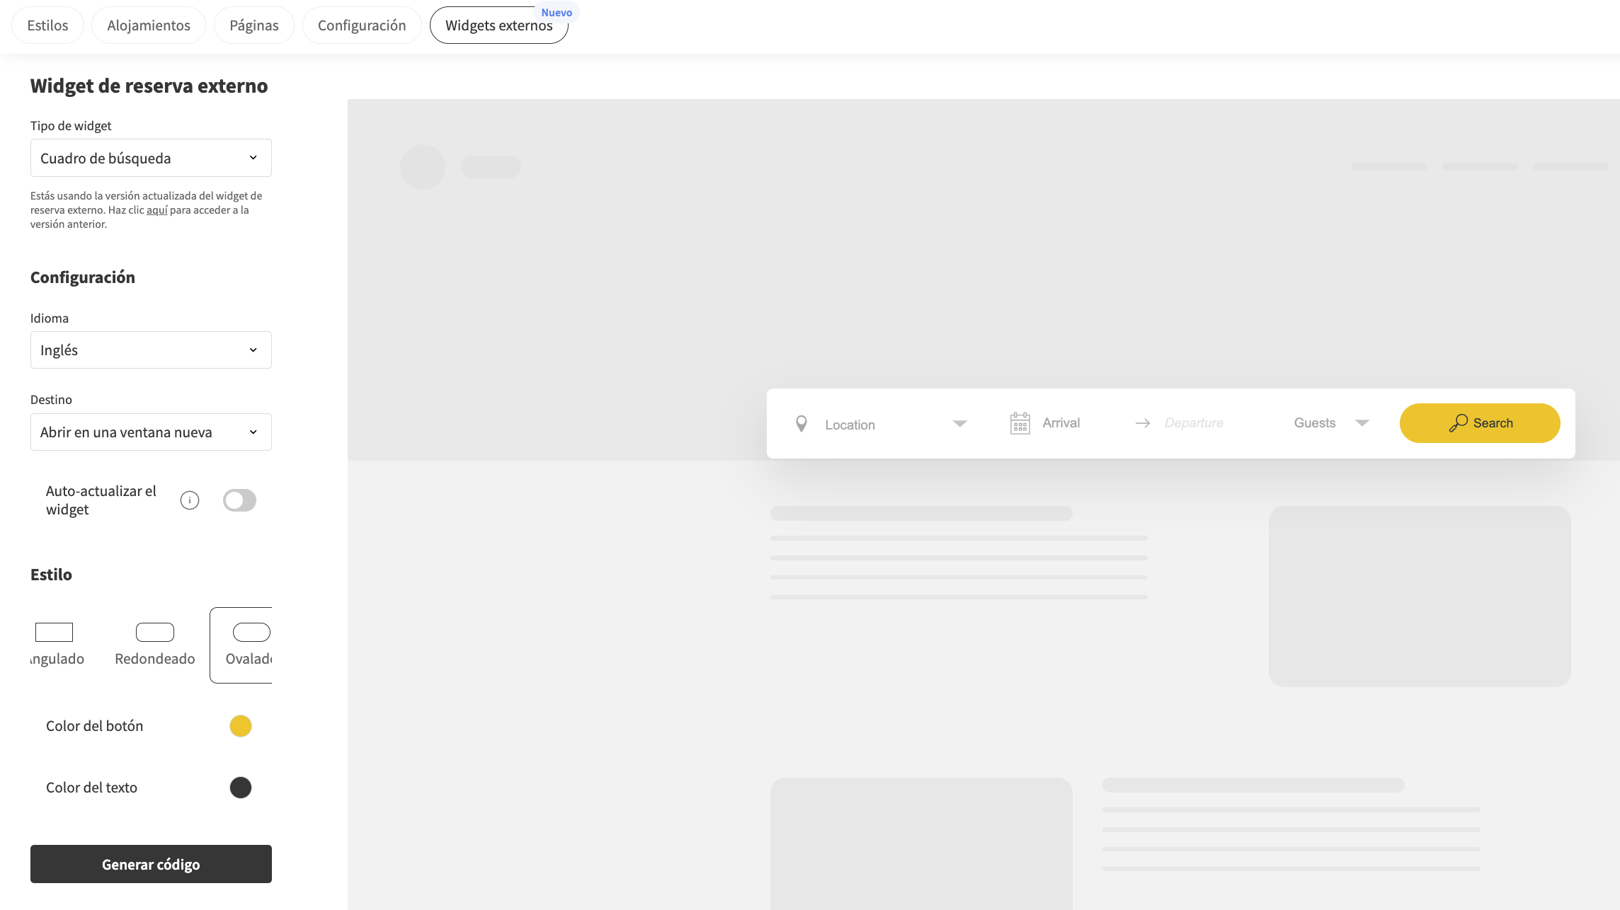Image resolution: width=1620 pixels, height=910 pixels.
Task: Follow the 'aquí' link to previous version
Action: click(157, 210)
